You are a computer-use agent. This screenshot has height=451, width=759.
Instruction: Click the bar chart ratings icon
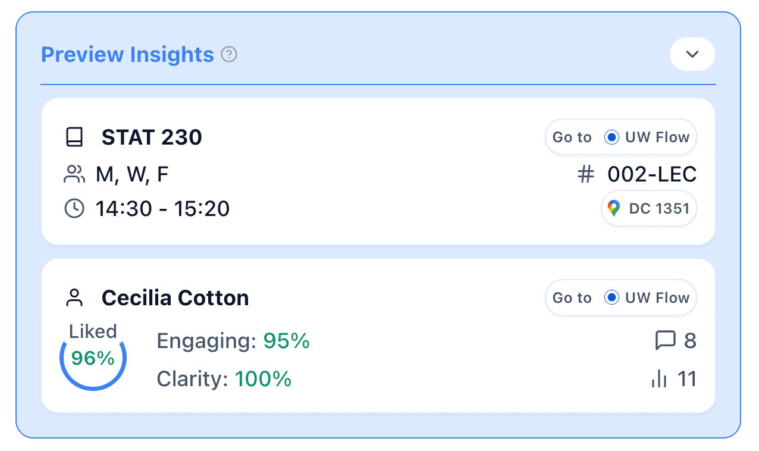coord(659,379)
